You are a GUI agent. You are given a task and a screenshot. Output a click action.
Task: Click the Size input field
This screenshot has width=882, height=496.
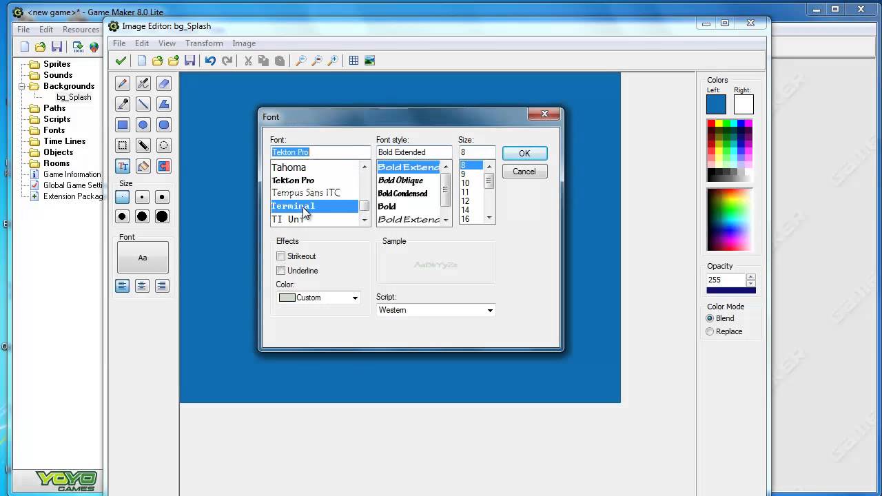point(477,152)
